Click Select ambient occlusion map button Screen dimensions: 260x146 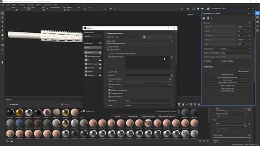[x=227, y=83]
